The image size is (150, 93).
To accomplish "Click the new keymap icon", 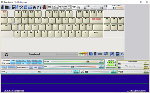I will tap(2, 7).
